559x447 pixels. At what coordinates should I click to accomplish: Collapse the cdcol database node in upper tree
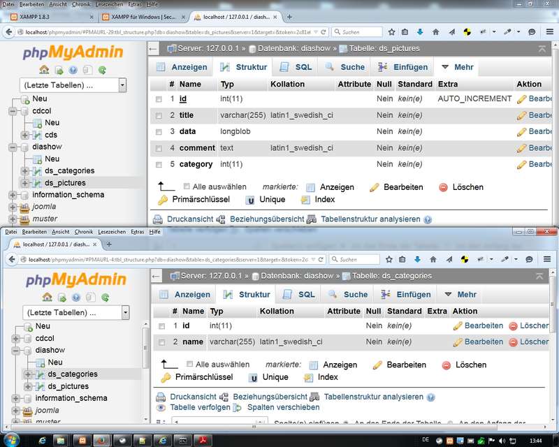point(13,111)
